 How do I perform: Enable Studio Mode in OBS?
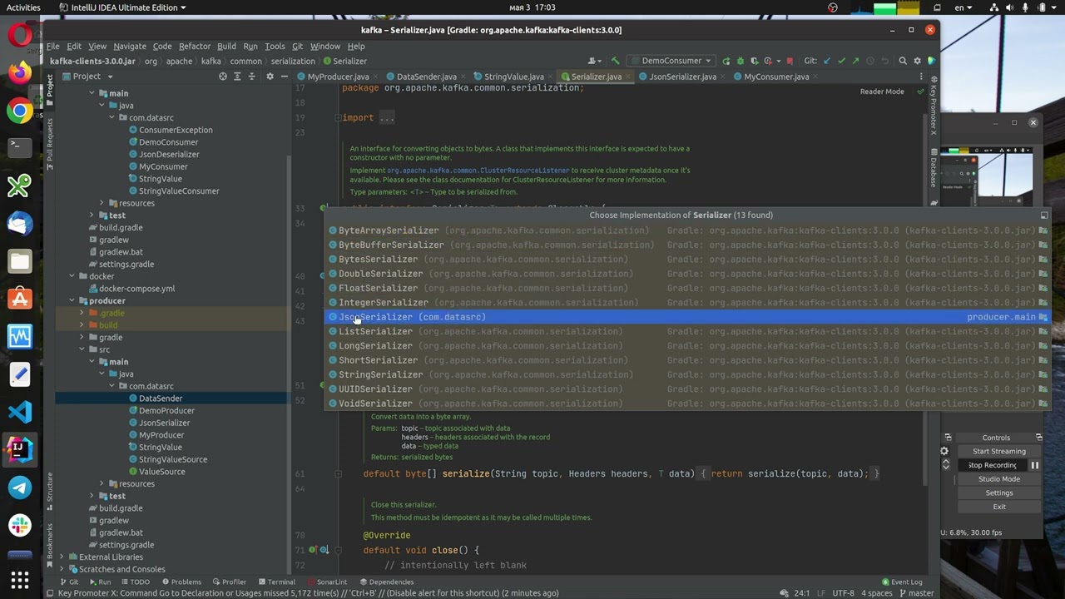pyautogui.click(x=999, y=479)
